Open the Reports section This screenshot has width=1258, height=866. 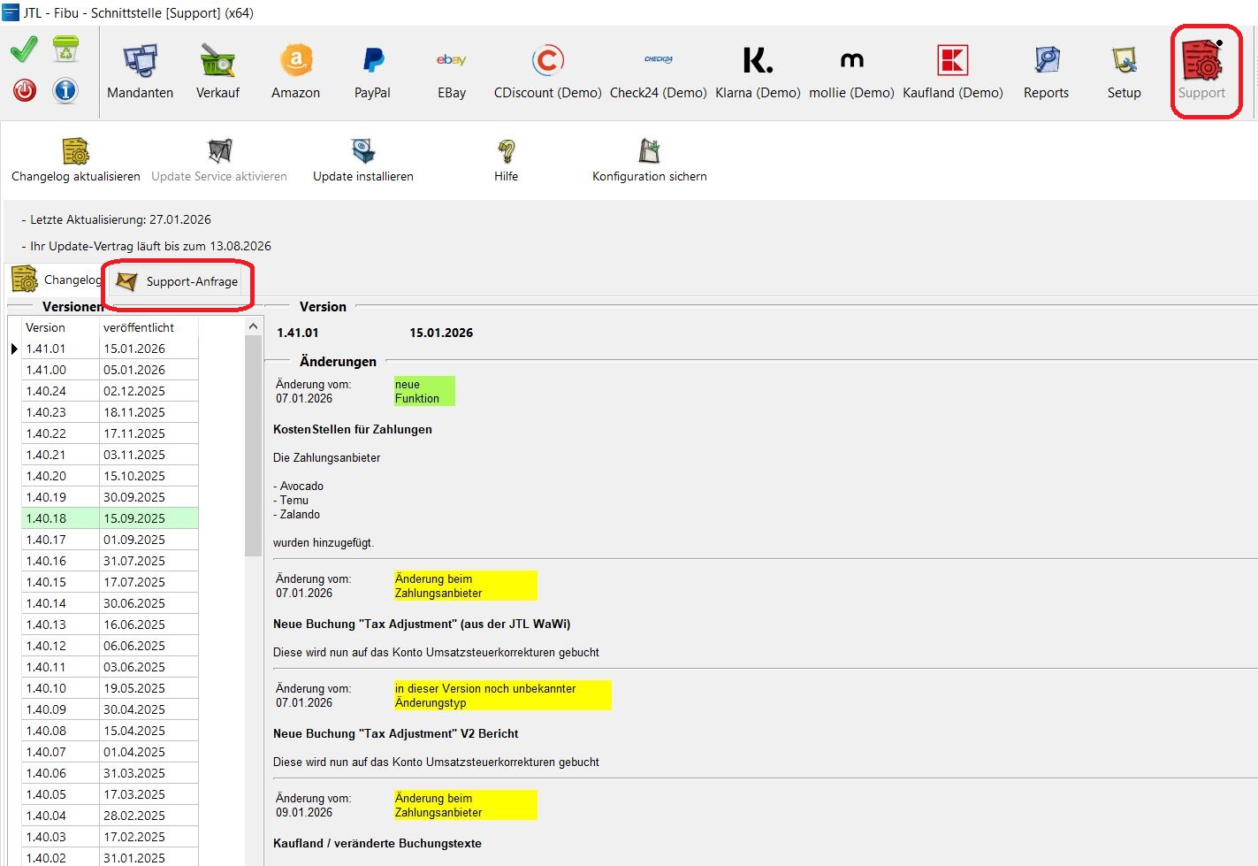(x=1046, y=62)
